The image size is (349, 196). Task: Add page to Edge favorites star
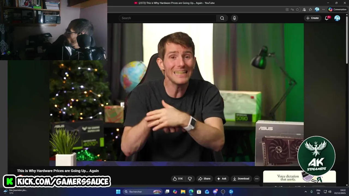point(297,9)
